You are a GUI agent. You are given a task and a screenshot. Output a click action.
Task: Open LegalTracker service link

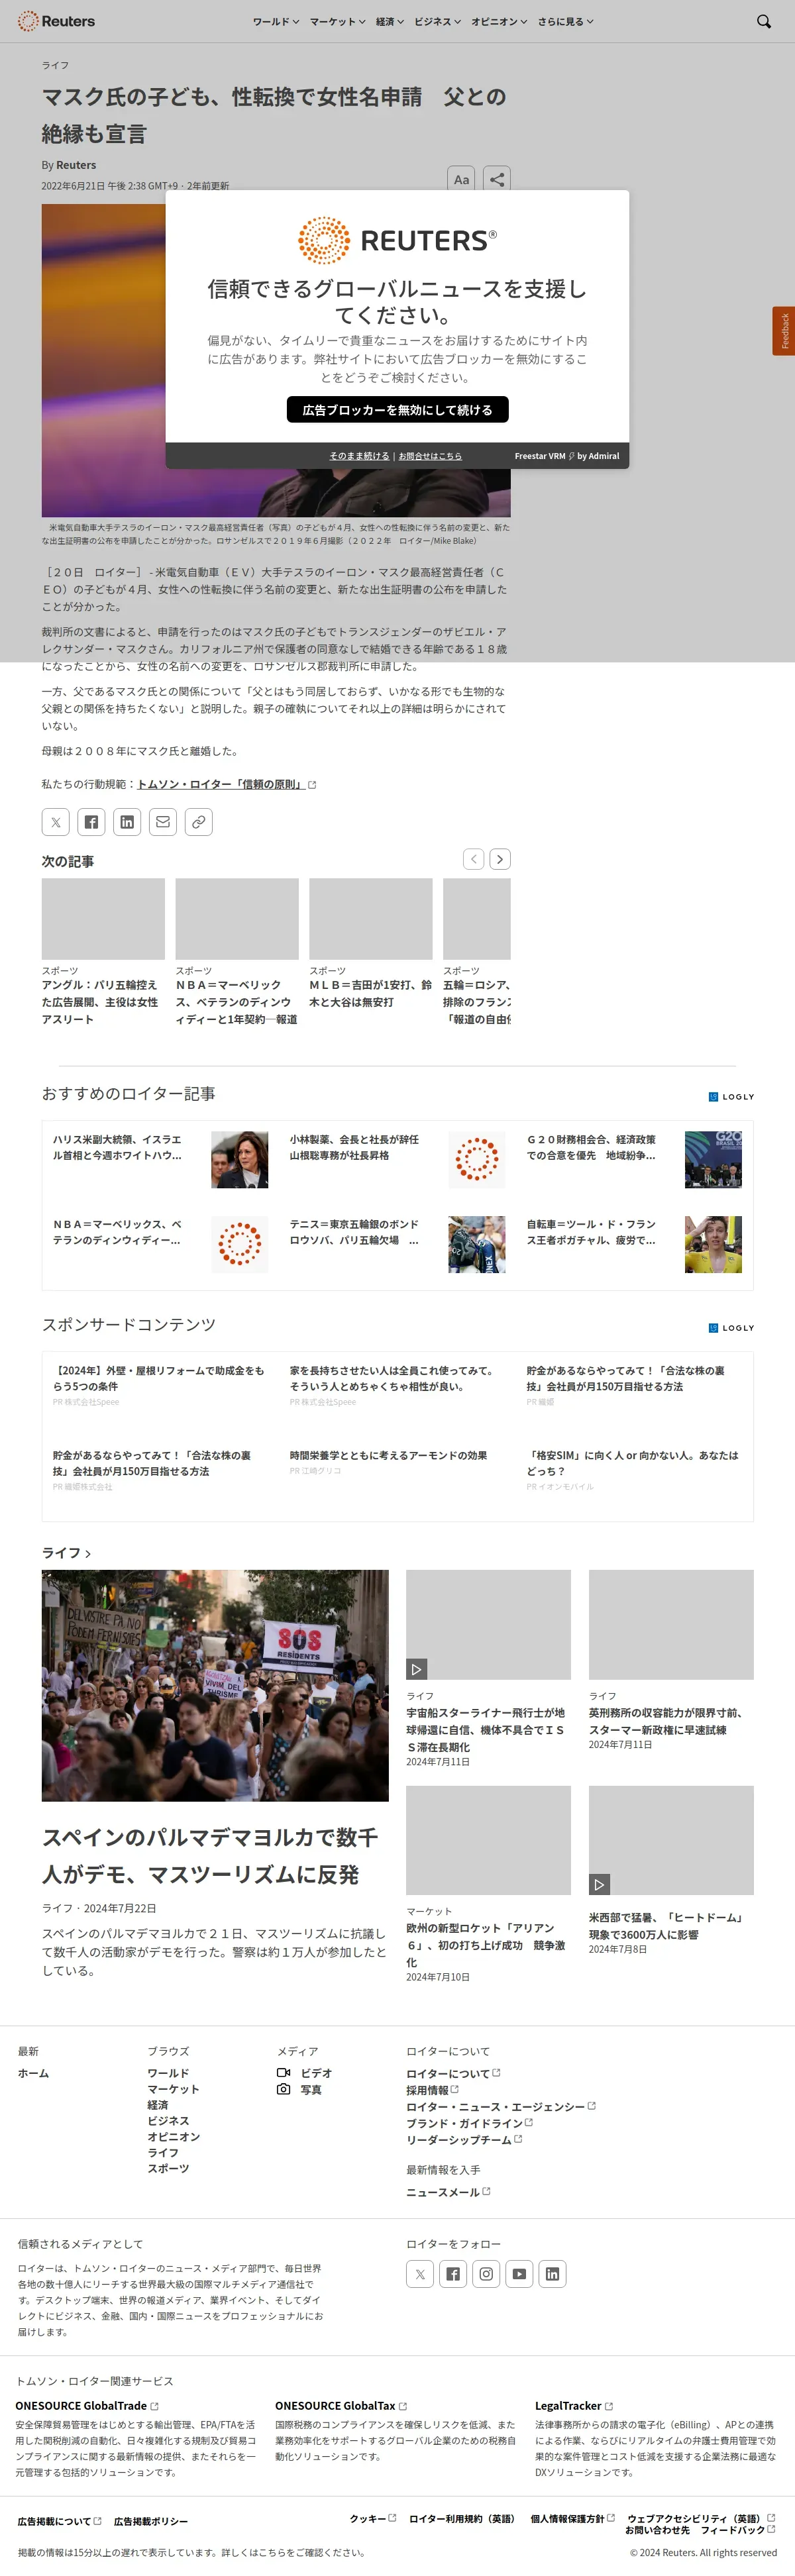point(574,2405)
